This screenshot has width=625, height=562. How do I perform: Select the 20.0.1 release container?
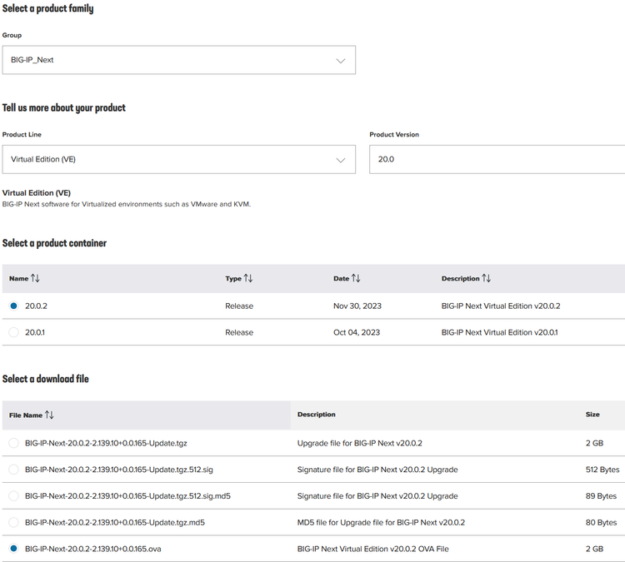(x=13, y=332)
